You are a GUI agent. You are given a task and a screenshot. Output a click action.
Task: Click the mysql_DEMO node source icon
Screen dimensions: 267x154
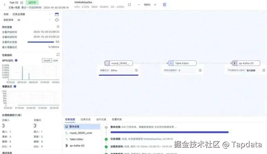click(107, 63)
